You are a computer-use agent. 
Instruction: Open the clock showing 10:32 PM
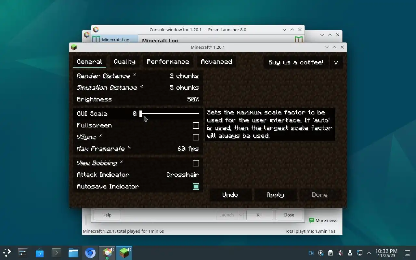[x=386, y=253]
